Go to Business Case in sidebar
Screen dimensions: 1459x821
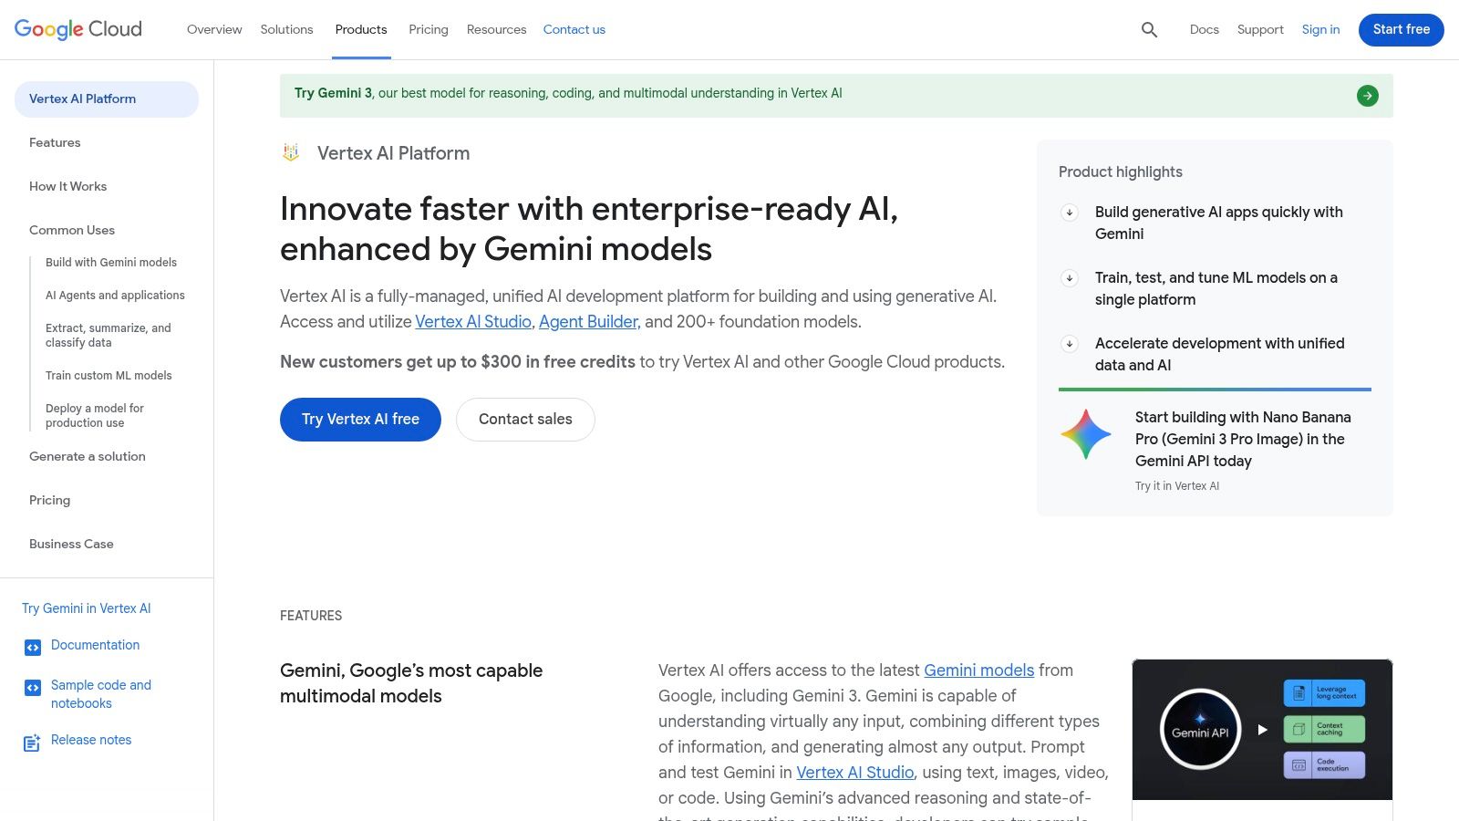pos(71,545)
